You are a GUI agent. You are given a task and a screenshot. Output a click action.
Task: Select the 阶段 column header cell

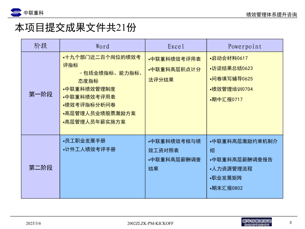point(41,45)
